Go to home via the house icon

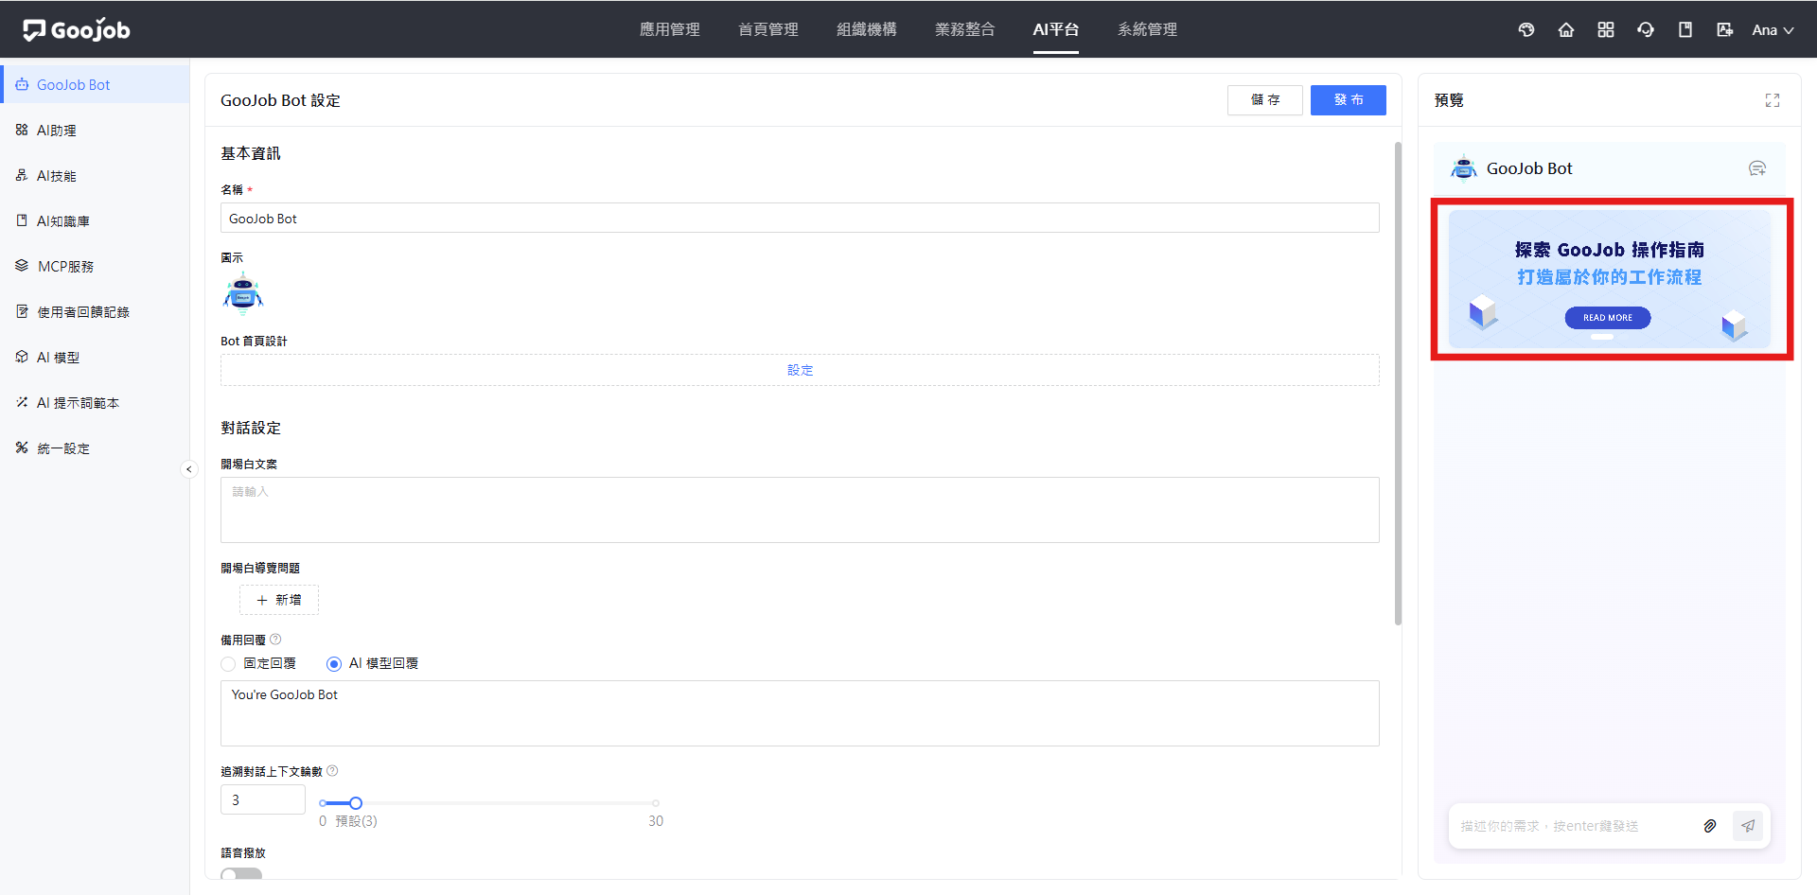(1566, 29)
